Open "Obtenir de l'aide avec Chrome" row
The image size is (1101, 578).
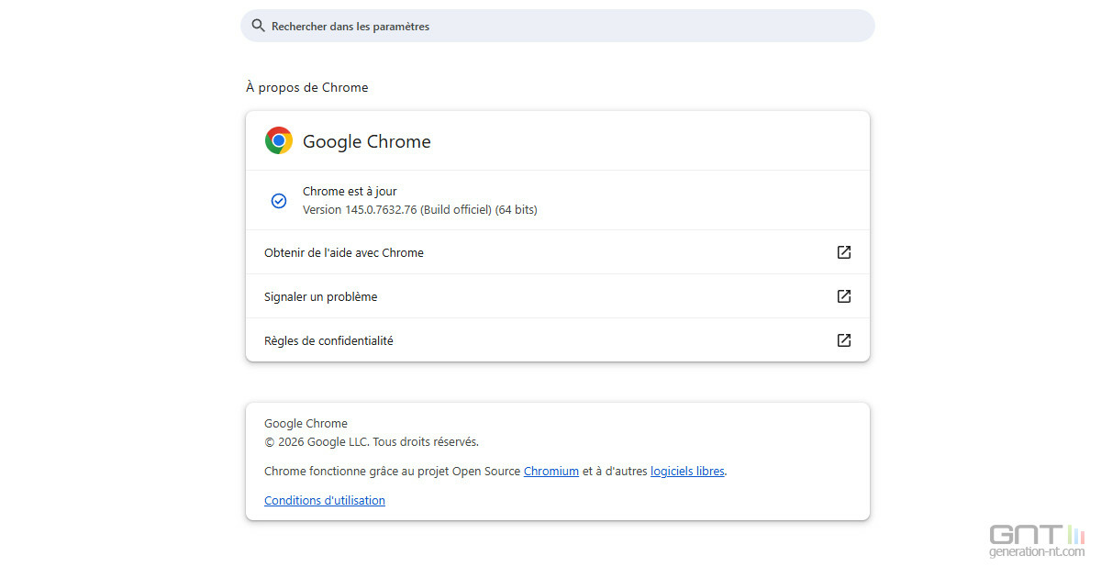point(344,252)
